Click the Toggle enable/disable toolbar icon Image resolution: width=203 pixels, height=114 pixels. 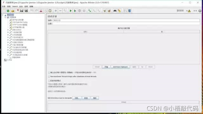point(65,11)
